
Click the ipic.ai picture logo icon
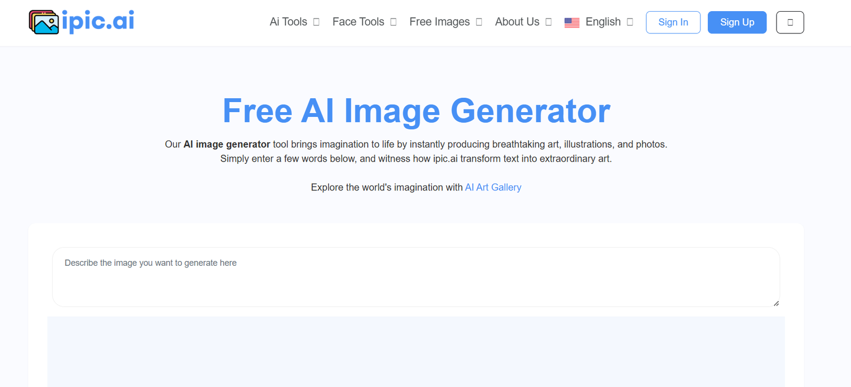point(44,22)
